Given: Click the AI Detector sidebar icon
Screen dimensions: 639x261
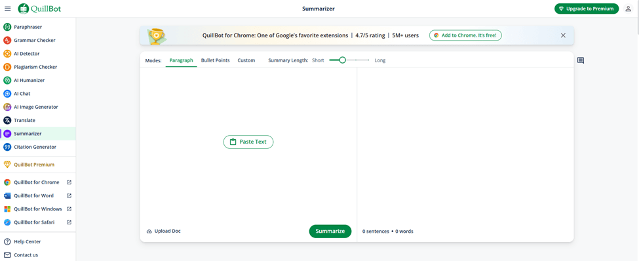Looking at the screenshot, I should (x=7, y=54).
